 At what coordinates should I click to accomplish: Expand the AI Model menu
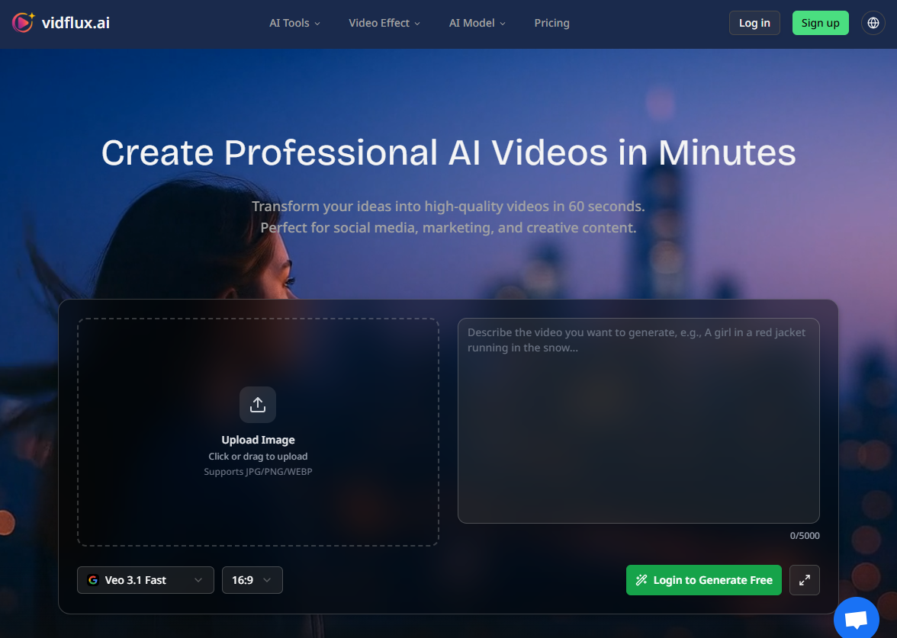tap(477, 23)
